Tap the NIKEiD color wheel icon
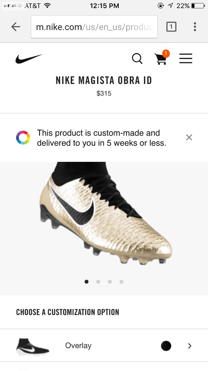The height and width of the screenshot is (371, 208). (23, 138)
